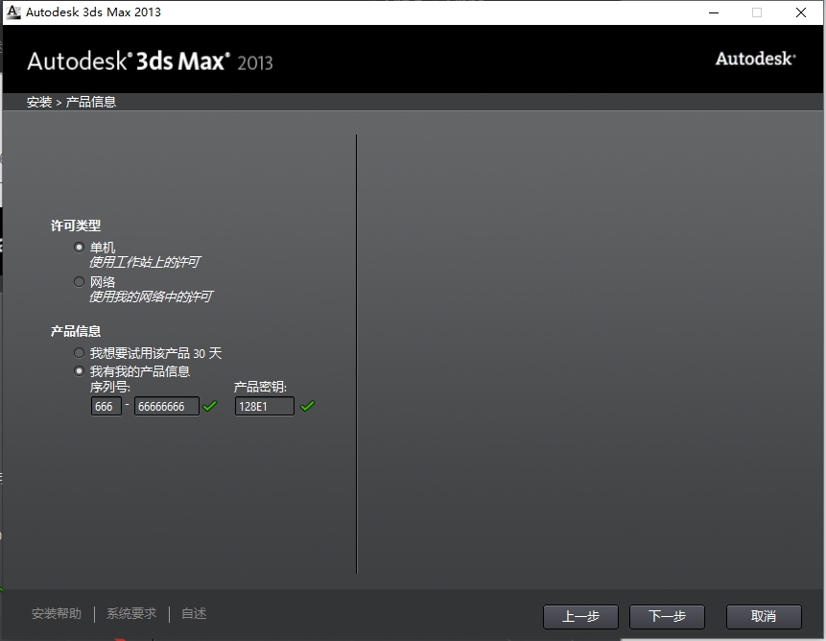Open the 安装帮助 installation help link
This screenshot has width=826, height=641.
pyautogui.click(x=57, y=613)
